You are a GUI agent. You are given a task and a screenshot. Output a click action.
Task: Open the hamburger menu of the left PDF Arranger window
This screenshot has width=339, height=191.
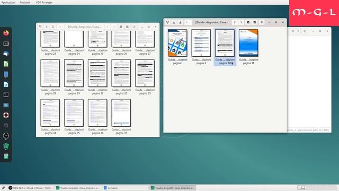point(134,27)
